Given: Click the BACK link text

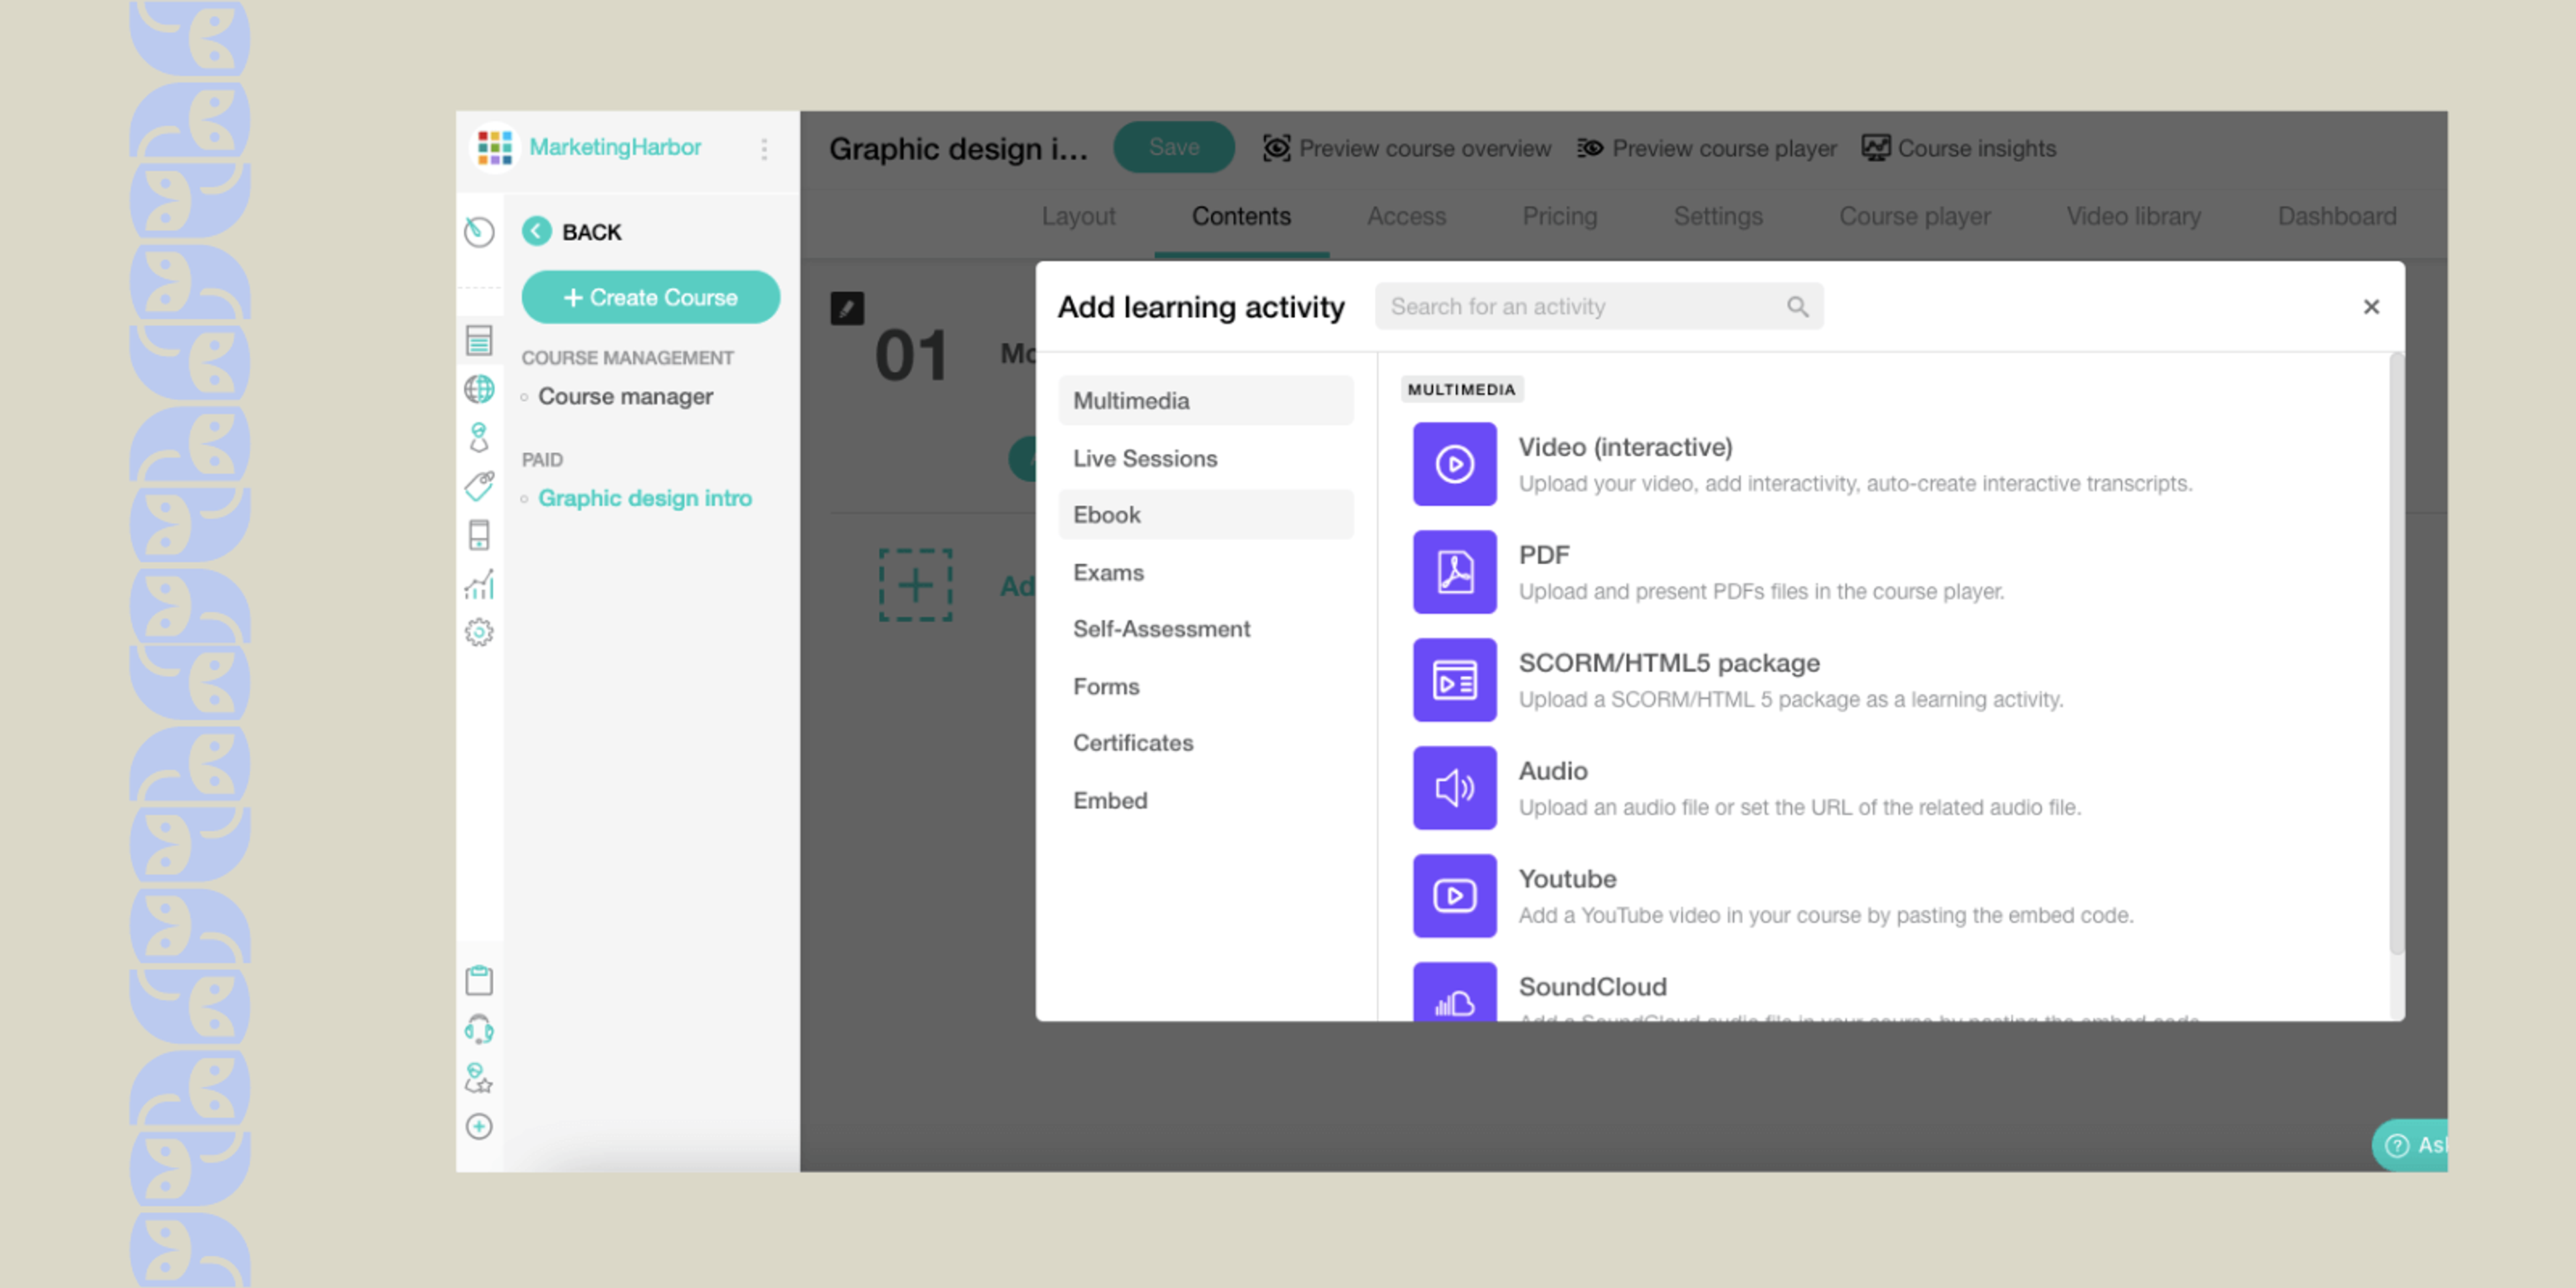Looking at the screenshot, I should pyautogui.click(x=592, y=232).
